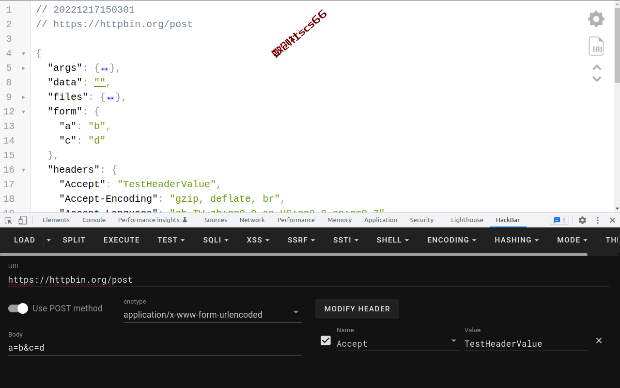The image size is (620, 388).
Task: Collapse all nodes with up chevron
Action: [x=597, y=67]
